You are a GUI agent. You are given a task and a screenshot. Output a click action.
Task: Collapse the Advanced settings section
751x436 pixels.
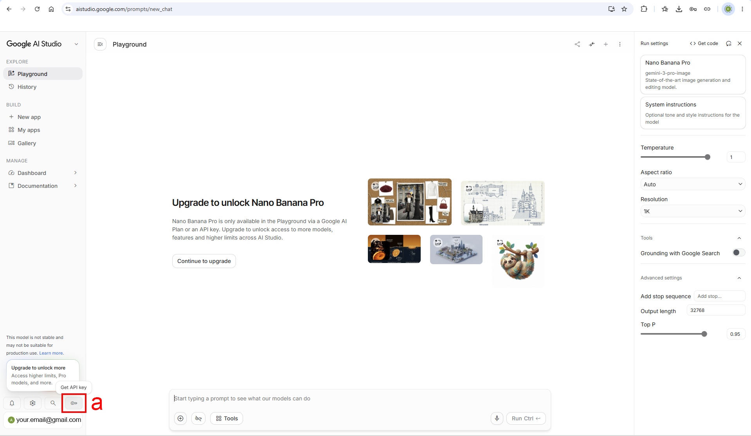(739, 278)
